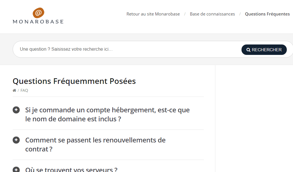Open question about domain name included with hosting
The width and height of the screenshot is (293, 172).
point(108,114)
